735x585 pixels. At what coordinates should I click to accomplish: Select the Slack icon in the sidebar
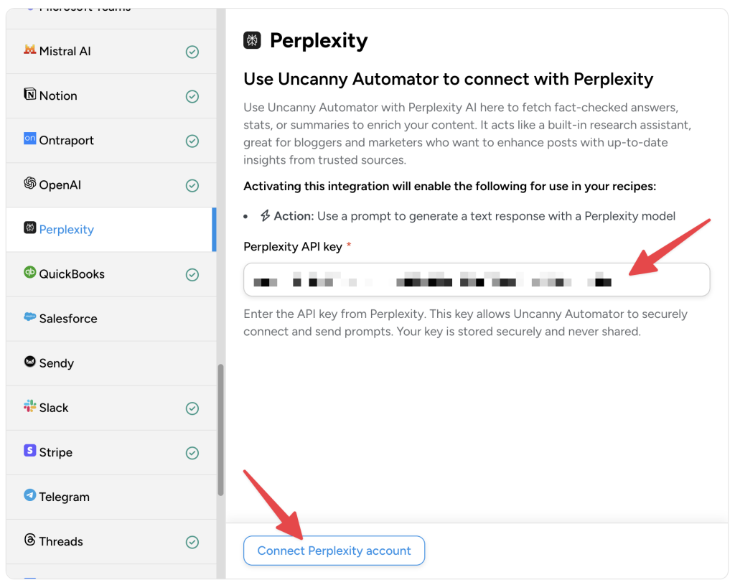(29, 407)
